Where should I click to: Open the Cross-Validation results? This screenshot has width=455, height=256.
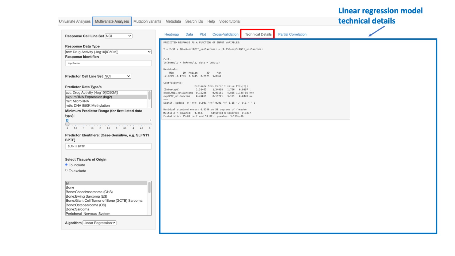point(225,34)
